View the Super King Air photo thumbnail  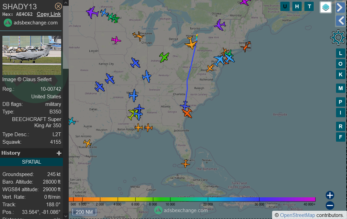click(x=32, y=55)
